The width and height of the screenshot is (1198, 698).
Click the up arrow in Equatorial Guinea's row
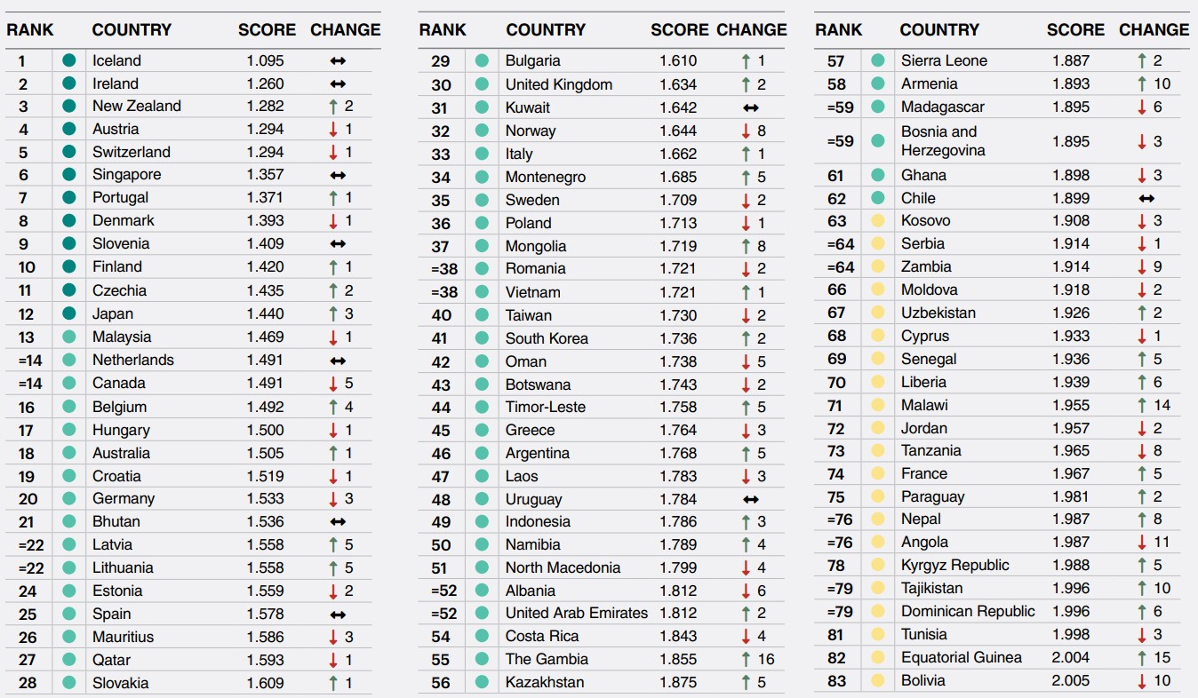(x=1141, y=657)
